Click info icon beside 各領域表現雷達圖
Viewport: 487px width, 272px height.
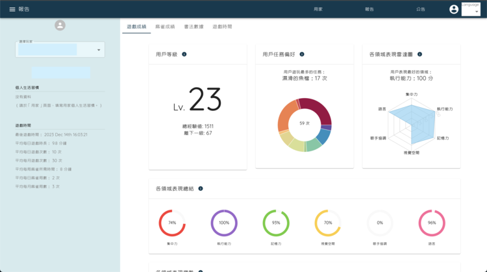[x=419, y=55]
